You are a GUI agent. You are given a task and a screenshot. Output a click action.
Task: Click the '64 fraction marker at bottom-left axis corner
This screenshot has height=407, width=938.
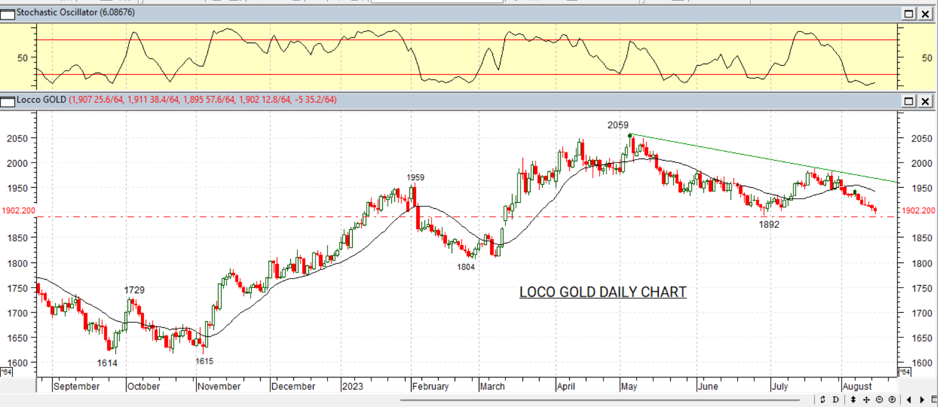click(6, 372)
